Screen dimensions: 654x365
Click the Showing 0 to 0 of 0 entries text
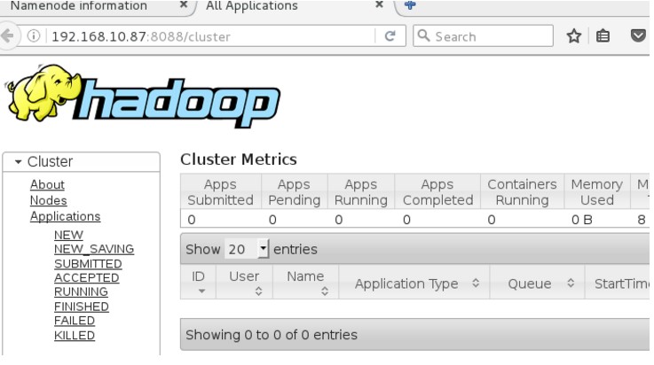272,334
